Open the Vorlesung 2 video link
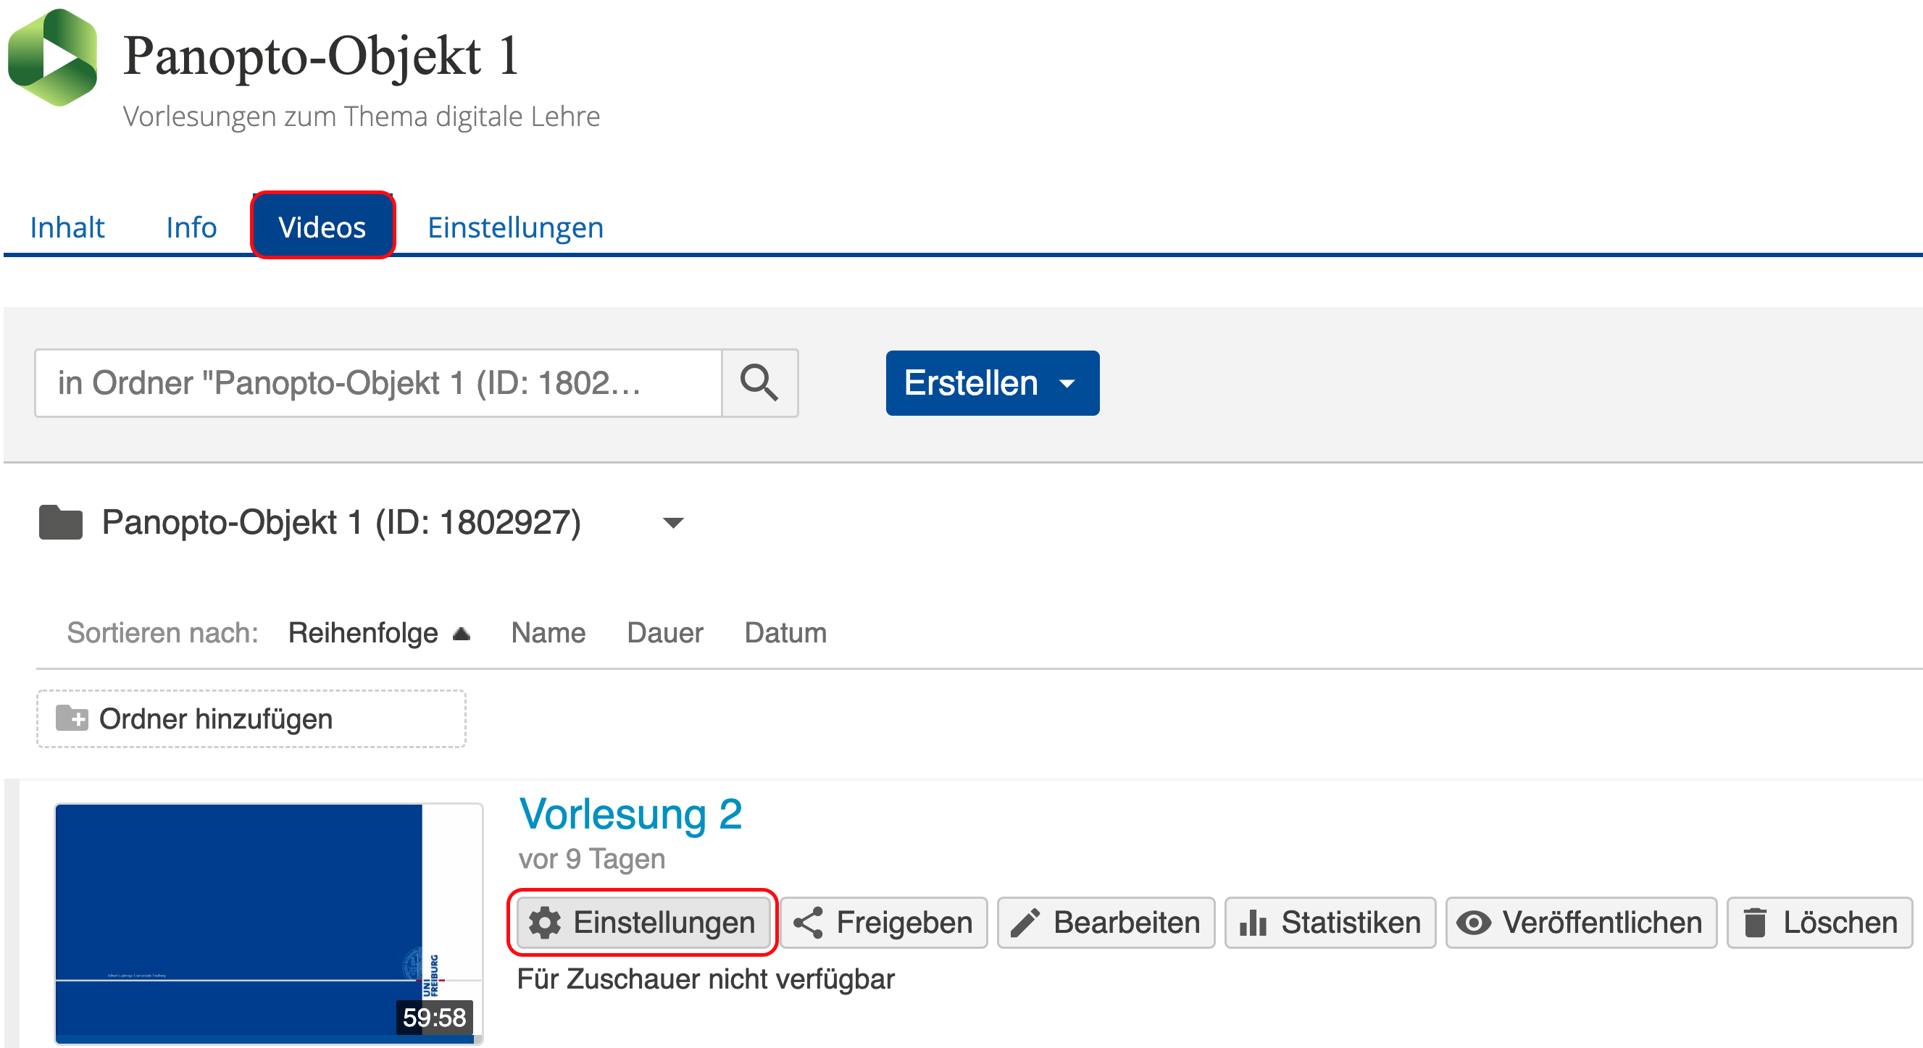The width and height of the screenshot is (1923, 1048). click(631, 814)
